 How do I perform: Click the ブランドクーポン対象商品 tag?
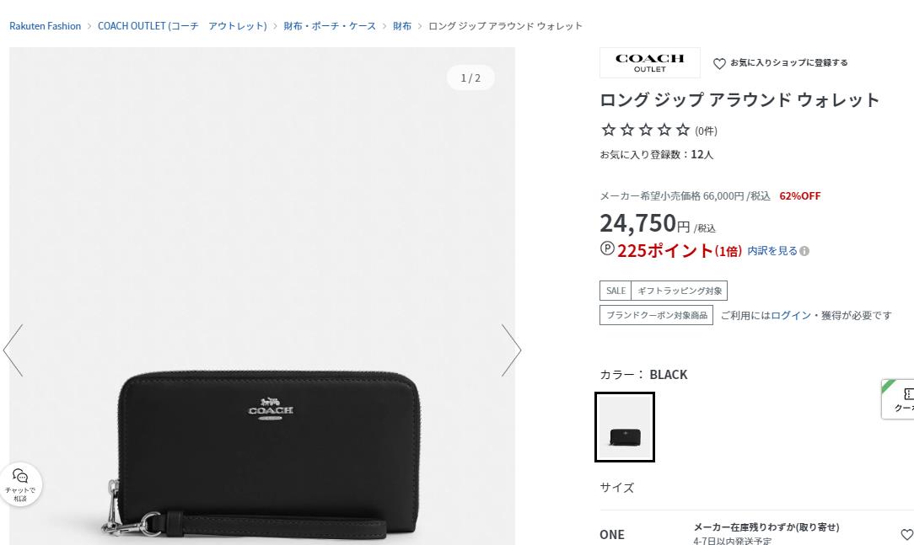tap(656, 315)
